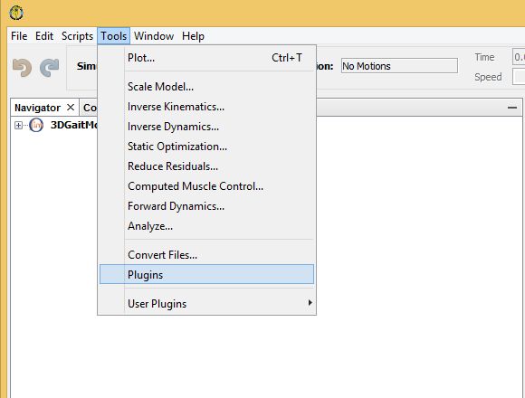The height and width of the screenshot is (398, 525).
Task: Click the 3DGaitModel model icon
Action: 36,125
